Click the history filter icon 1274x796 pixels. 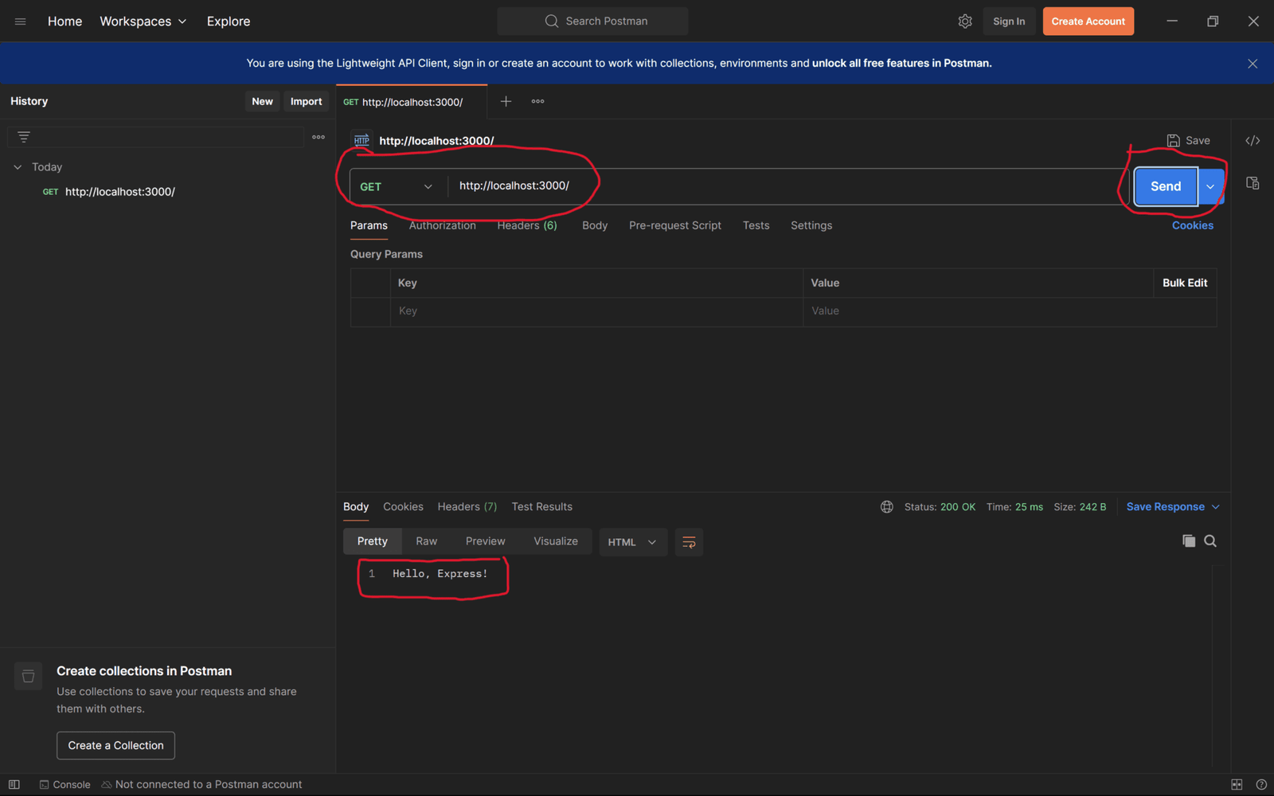24,137
